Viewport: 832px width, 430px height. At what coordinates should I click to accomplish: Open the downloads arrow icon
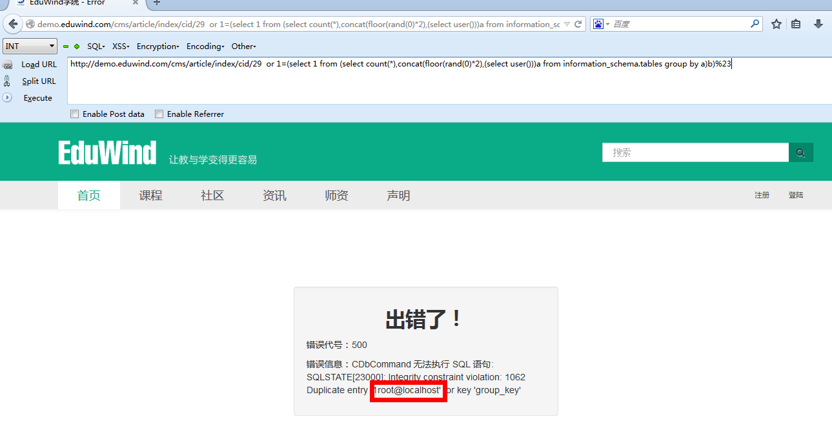(818, 25)
